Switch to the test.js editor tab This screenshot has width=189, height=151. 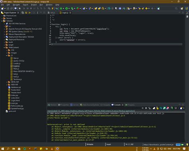52,13
